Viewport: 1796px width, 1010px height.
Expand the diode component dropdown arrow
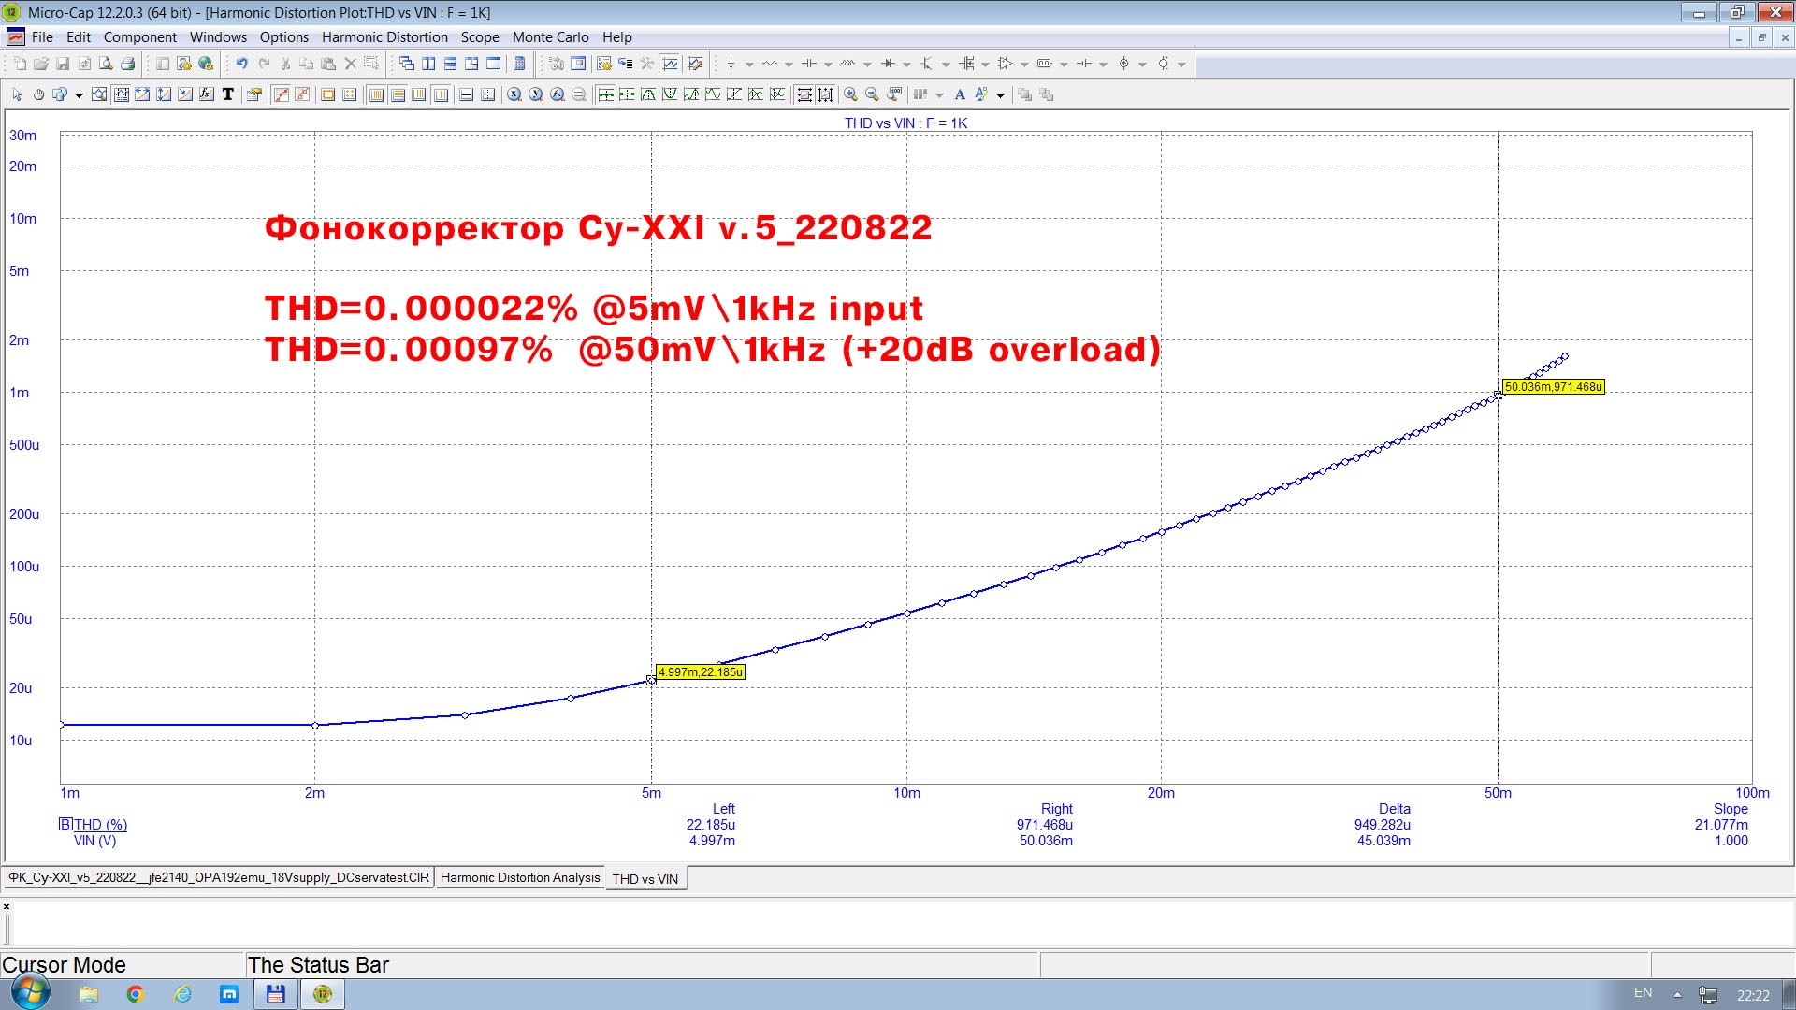click(906, 65)
